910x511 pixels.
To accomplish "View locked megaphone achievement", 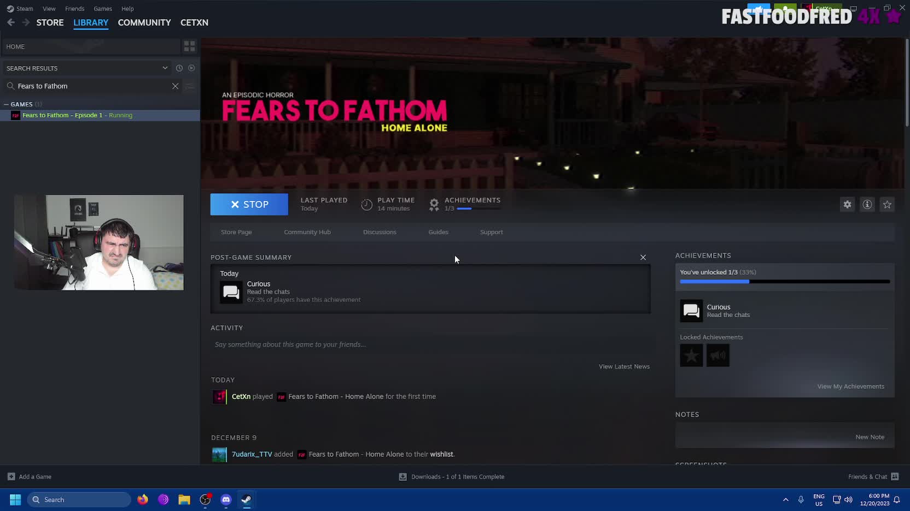I will (x=717, y=356).
